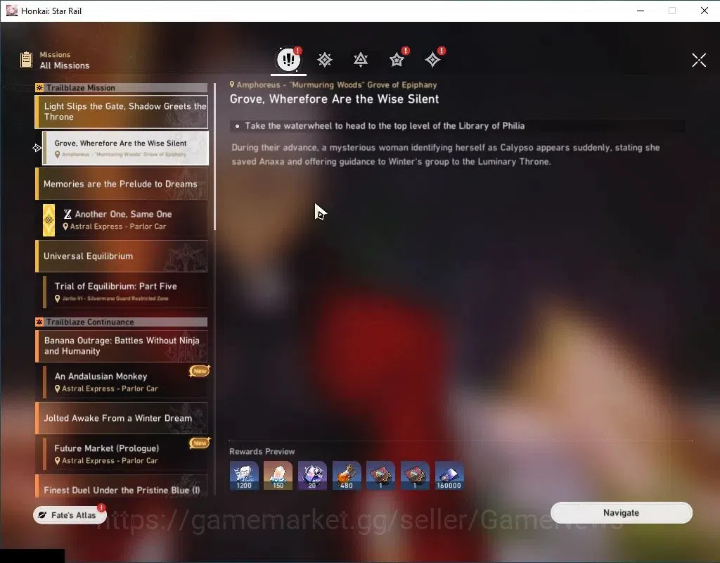
Task: Close the missions panel with X icon
Action: coord(699,60)
